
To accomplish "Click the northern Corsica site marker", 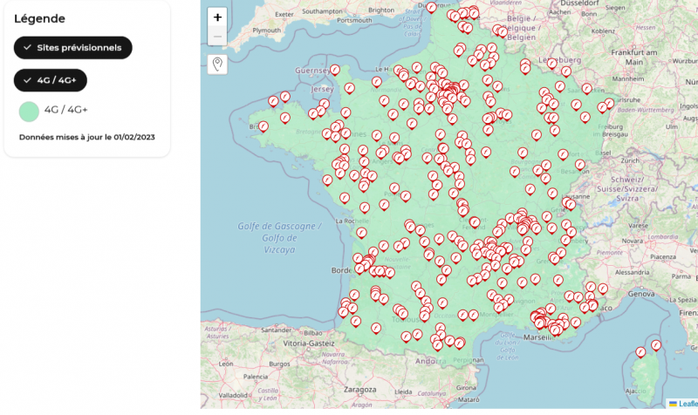I will [x=656, y=345].
